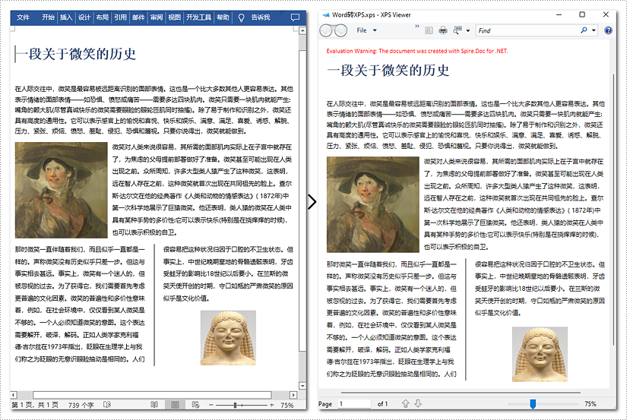Open the 布局 ribbon tab
627x420 pixels.
[102, 17]
